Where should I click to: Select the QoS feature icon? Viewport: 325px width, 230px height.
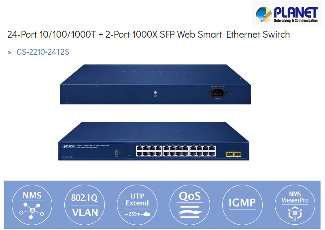190,205
